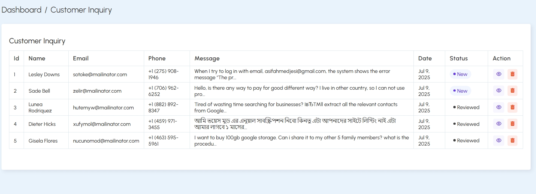View Lesley Downs inquiry with eye icon
The width and height of the screenshot is (536, 194).
tap(499, 74)
